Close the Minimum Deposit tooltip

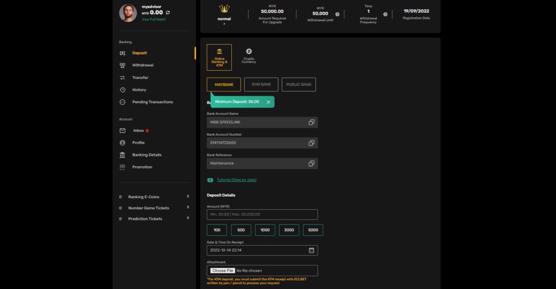[268, 102]
